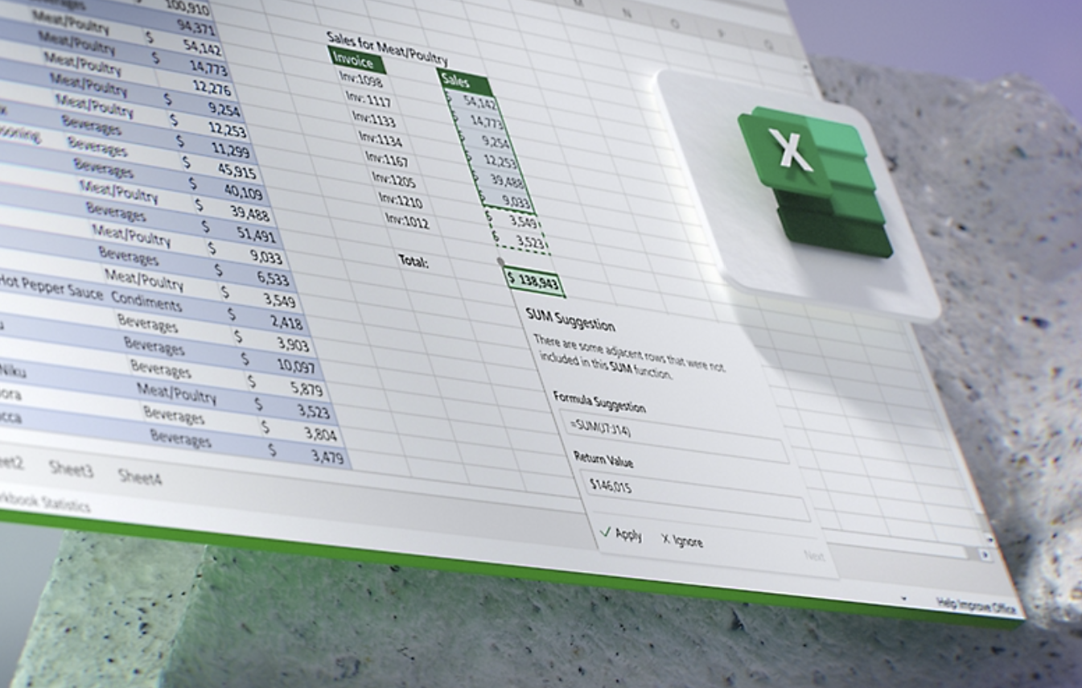Select the Total cell showing $ 138,943

point(533,282)
